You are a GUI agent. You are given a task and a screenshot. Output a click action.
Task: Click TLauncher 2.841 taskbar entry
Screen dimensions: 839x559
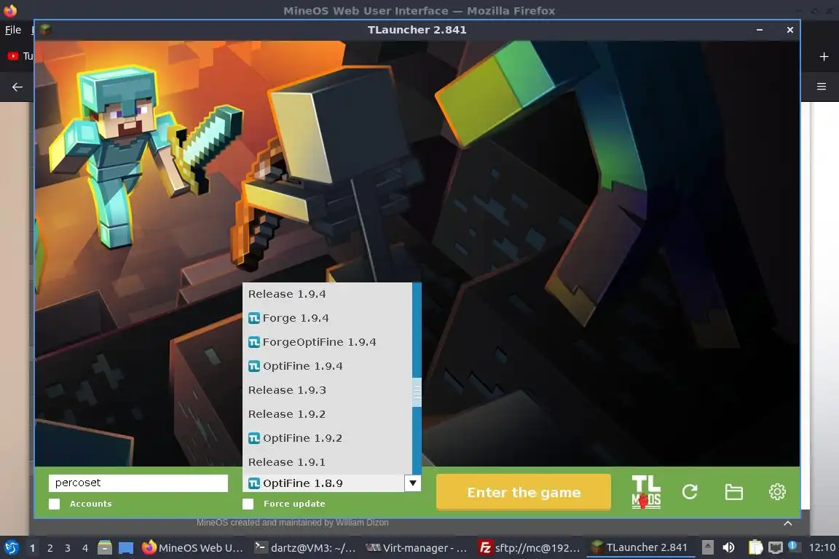tap(640, 548)
